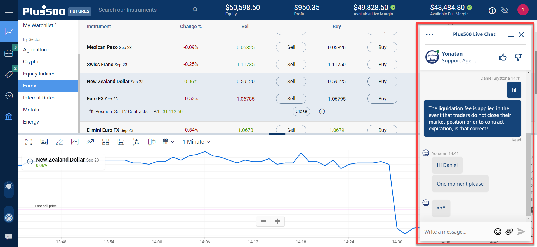Open the emoji picker in chat

498,232
